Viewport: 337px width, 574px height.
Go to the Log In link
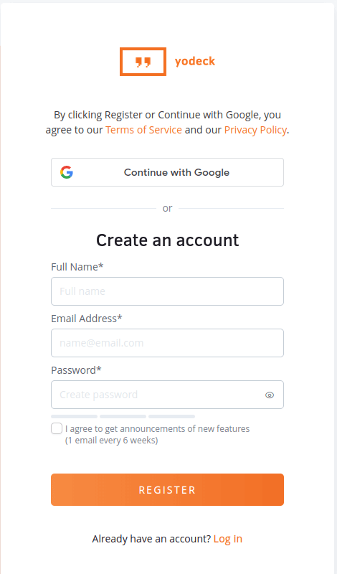(228, 539)
